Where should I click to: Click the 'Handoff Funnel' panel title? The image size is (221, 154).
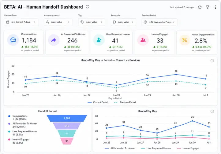[x=48, y=111]
